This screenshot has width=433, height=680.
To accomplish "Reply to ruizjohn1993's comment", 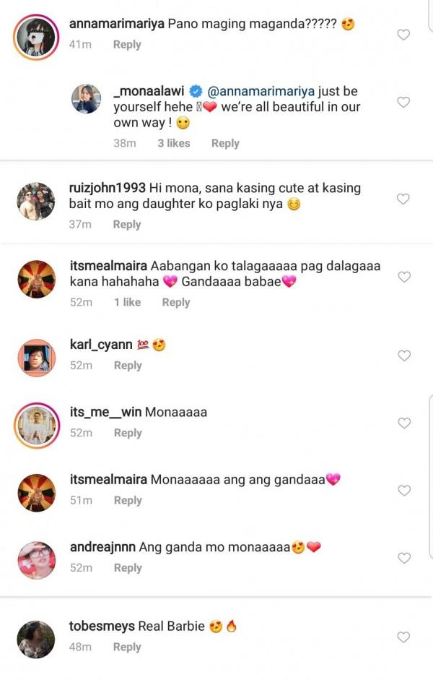I will click(127, 225).
